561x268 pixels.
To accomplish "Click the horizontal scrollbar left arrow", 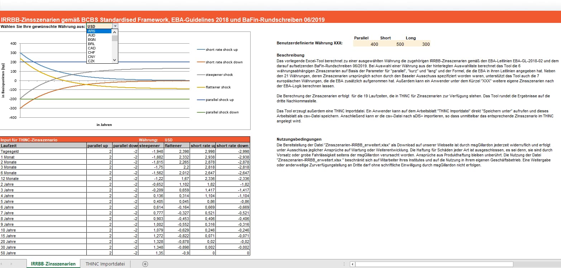I will click(x=353, y=264).
